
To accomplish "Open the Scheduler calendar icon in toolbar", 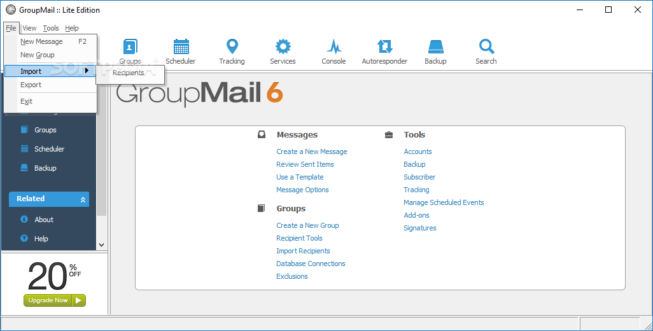I will click(181, 46).
